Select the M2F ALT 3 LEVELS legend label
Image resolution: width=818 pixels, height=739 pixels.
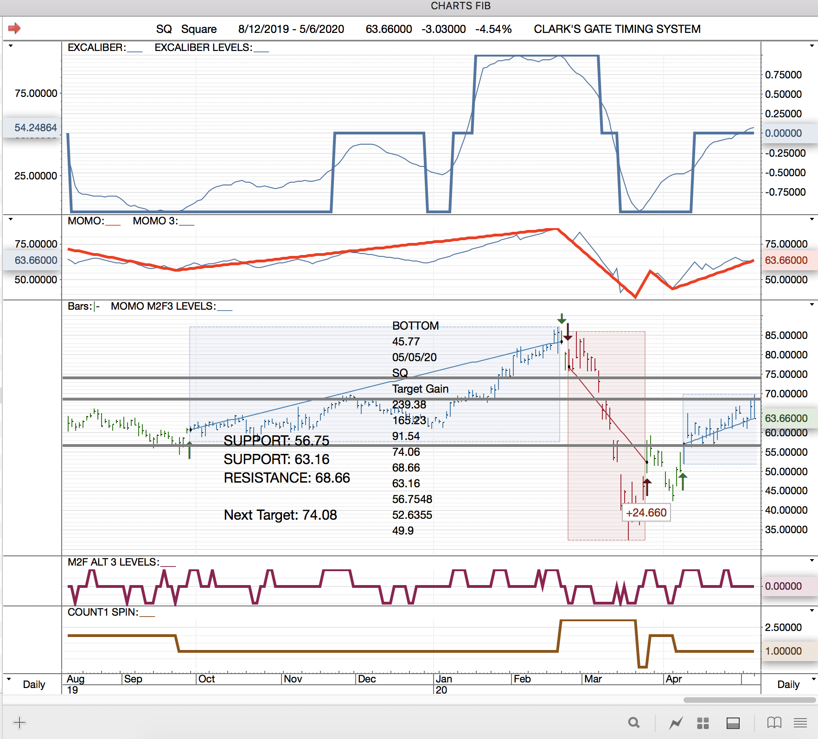(121, 562)
